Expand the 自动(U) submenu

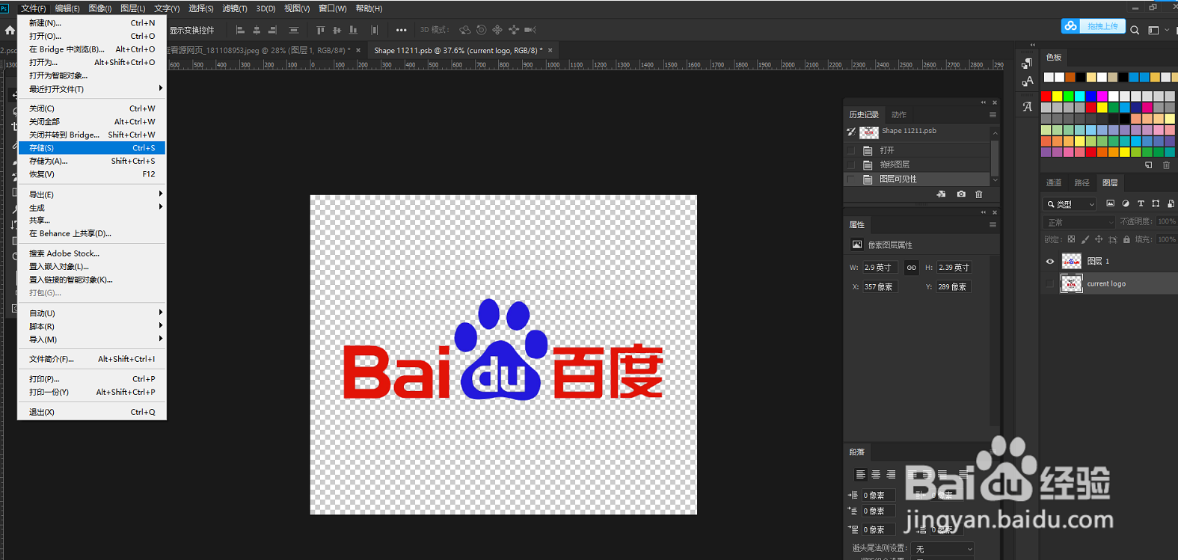click(x=91, y=313)
